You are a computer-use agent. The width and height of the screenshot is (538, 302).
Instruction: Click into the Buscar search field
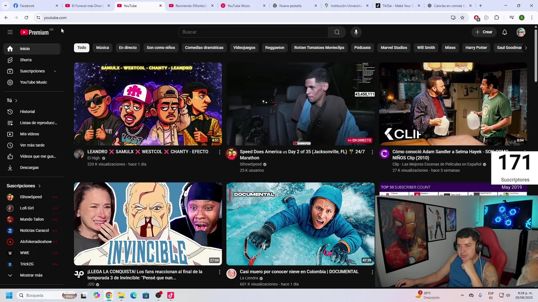point(253,32)
